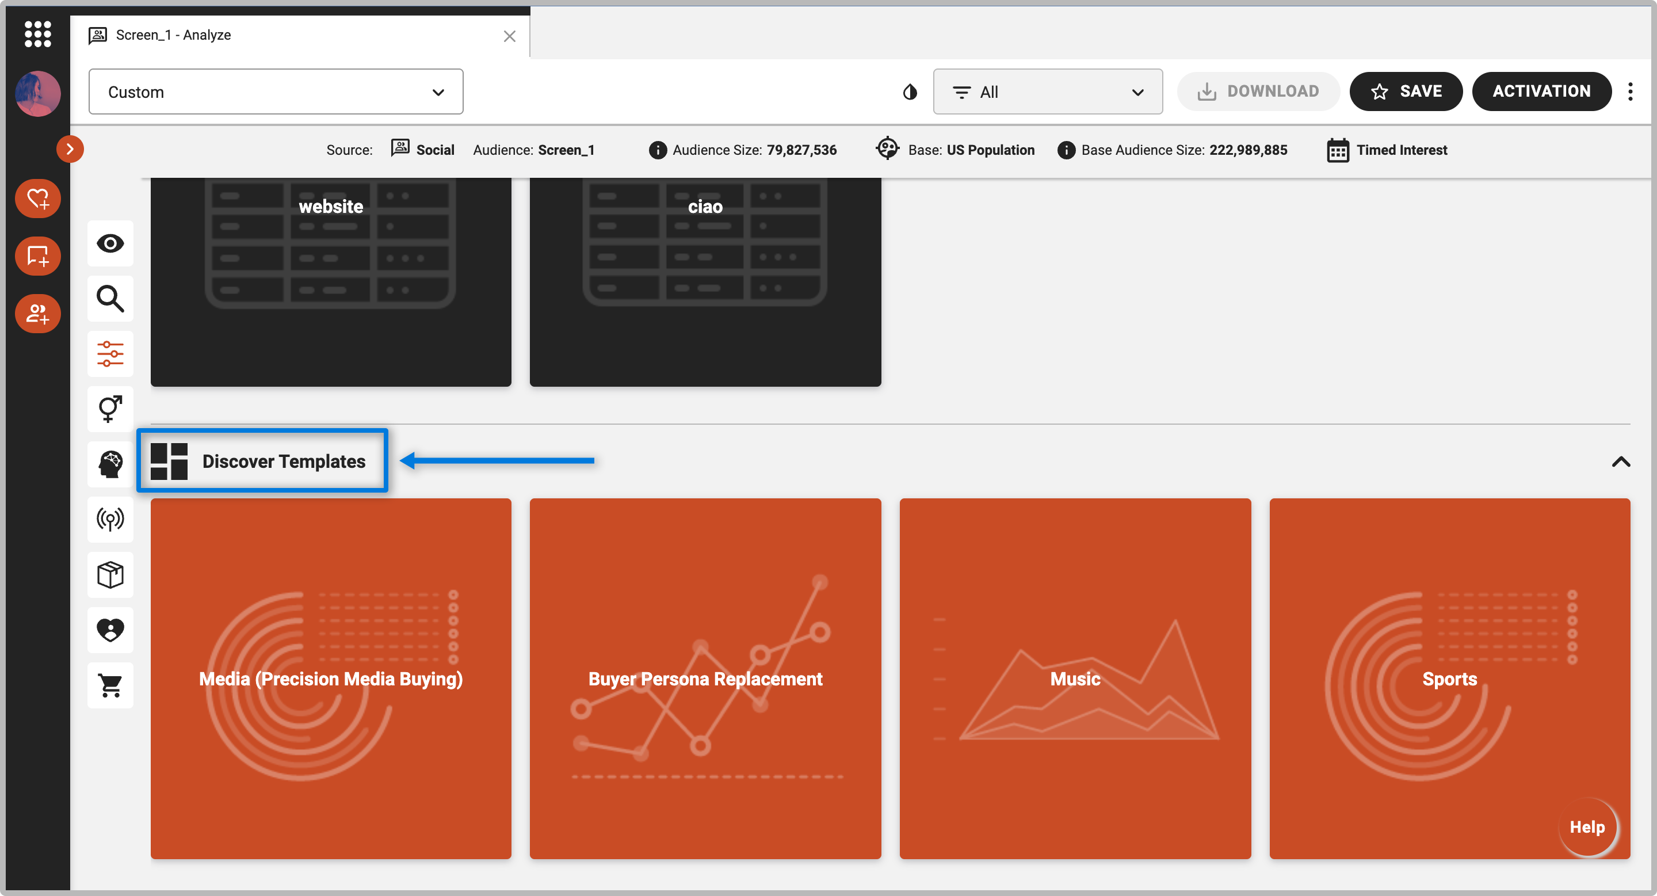The height and width of the screenshot is (896, 1657).
Task: Open the brain psychographics icon
Action: point(110,464)
